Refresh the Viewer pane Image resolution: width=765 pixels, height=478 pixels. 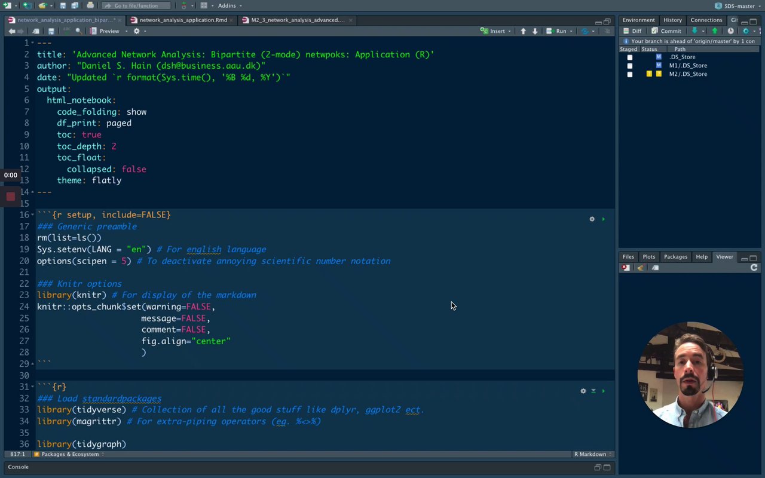coord(754,268)
